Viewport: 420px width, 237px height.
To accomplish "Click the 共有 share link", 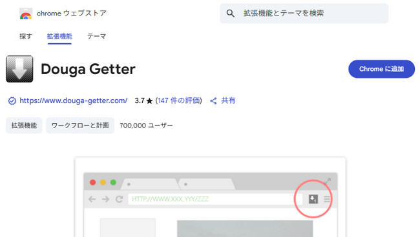I will pos(228,100).
